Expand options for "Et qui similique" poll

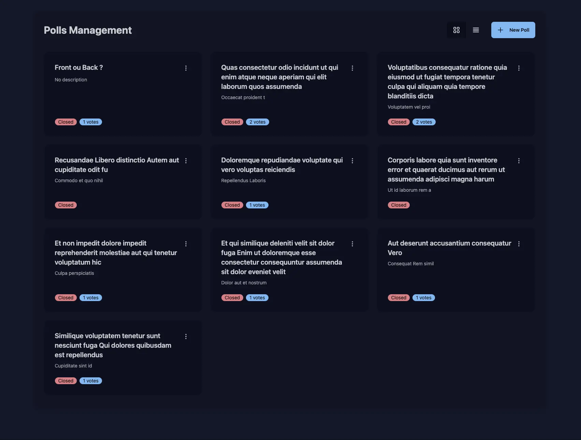click(x=352, y=243)
